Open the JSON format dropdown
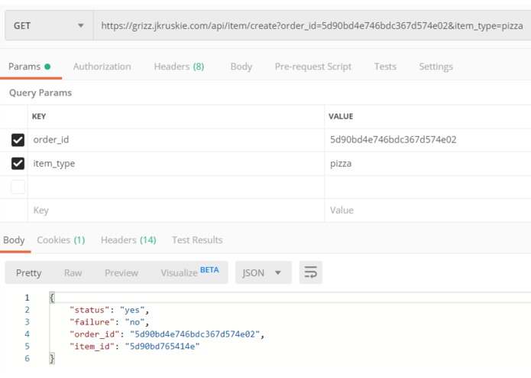Screen dimensions: 531x378 263,272
